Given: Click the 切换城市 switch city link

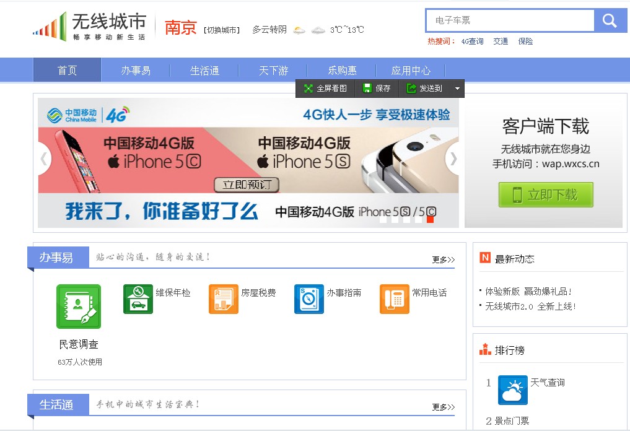Looking at the screenshot, I should (222, 30).
